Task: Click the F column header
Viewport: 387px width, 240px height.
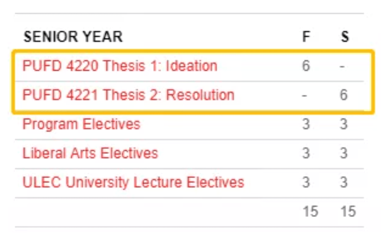Action: pyautogui.click(x=306, y=37)
